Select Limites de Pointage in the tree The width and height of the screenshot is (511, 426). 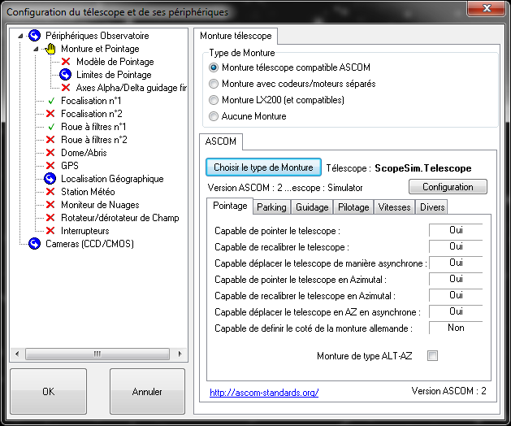click(x=114, y=75)
